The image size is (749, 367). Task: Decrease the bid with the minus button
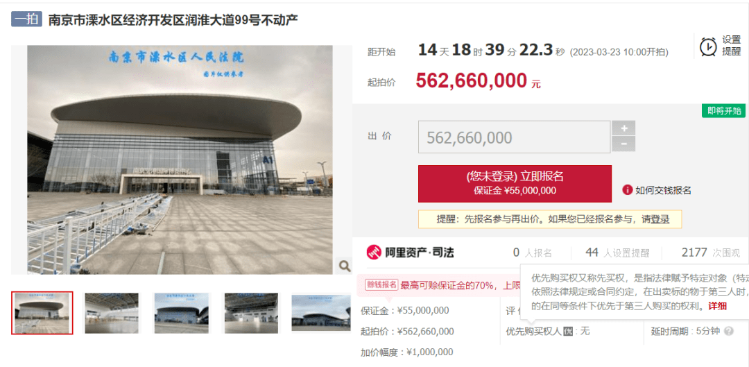click(623, 144)
